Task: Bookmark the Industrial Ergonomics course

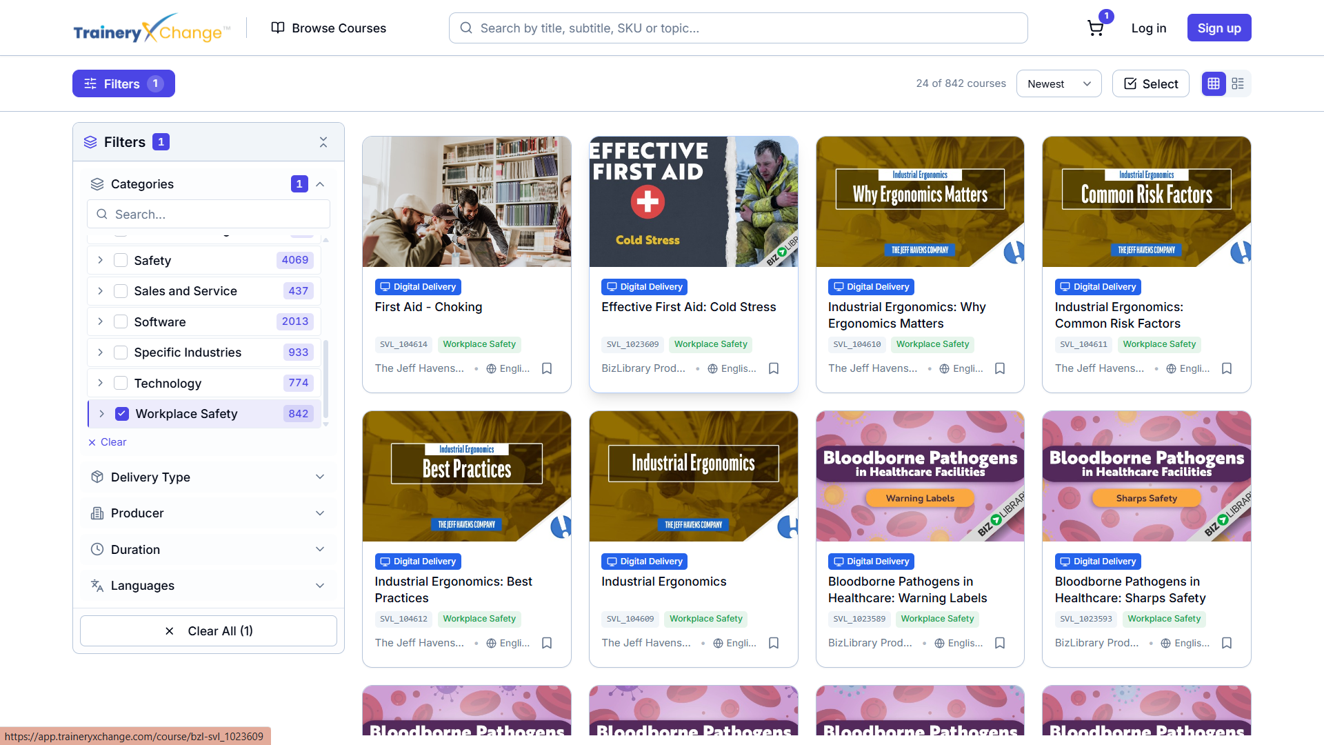Action: click(774, 643)
